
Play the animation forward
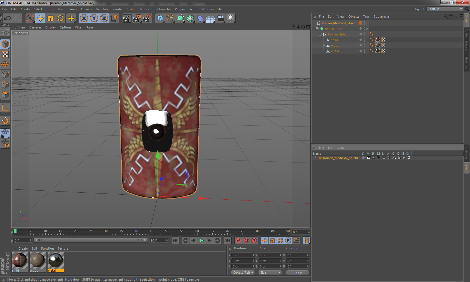click(x=201, y=240)
